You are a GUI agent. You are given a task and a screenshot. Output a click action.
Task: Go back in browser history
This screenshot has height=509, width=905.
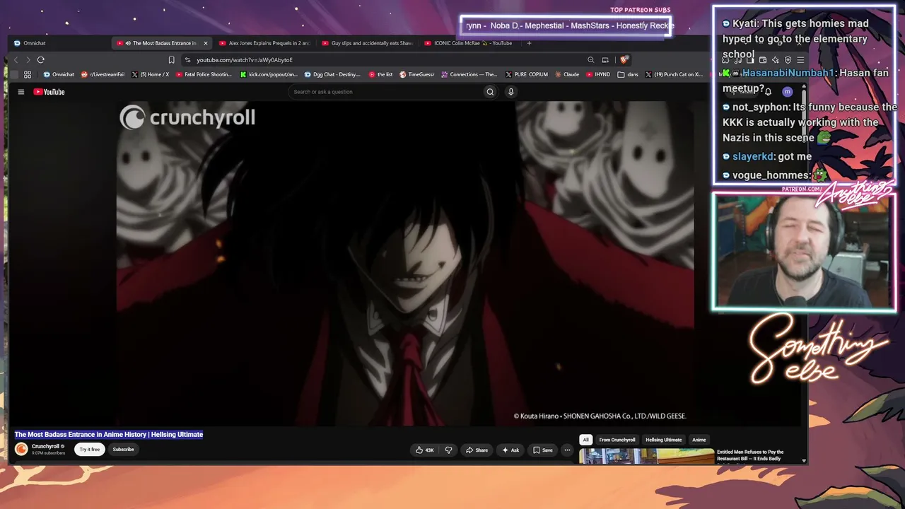coord(16,60)
